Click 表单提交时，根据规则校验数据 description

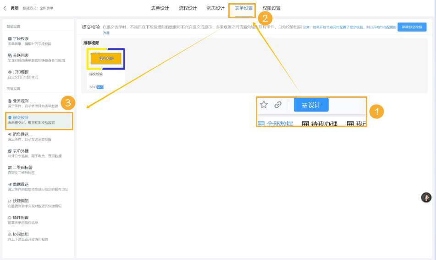[x=31, y=123]
